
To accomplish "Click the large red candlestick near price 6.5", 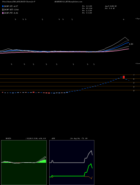I will coord(123,77).
